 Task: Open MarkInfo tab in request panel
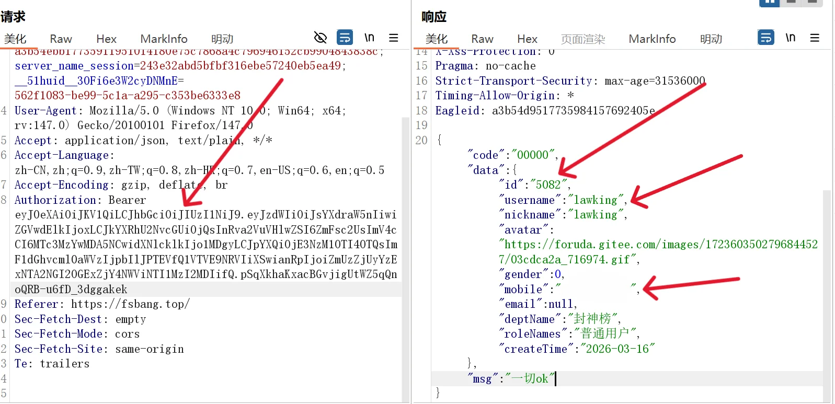(164, 39)
